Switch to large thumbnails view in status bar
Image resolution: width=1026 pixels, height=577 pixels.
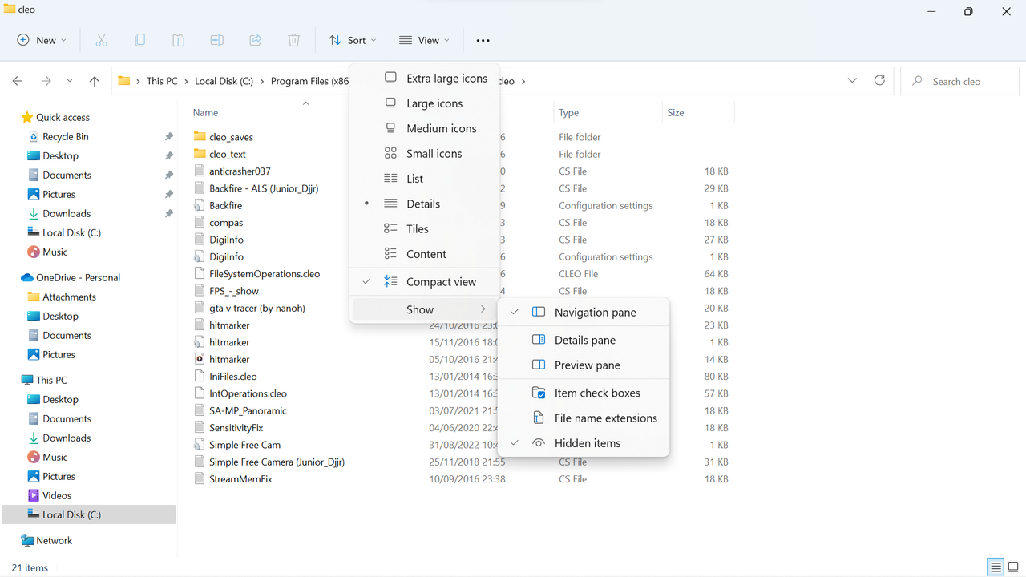click(1012, 567)
